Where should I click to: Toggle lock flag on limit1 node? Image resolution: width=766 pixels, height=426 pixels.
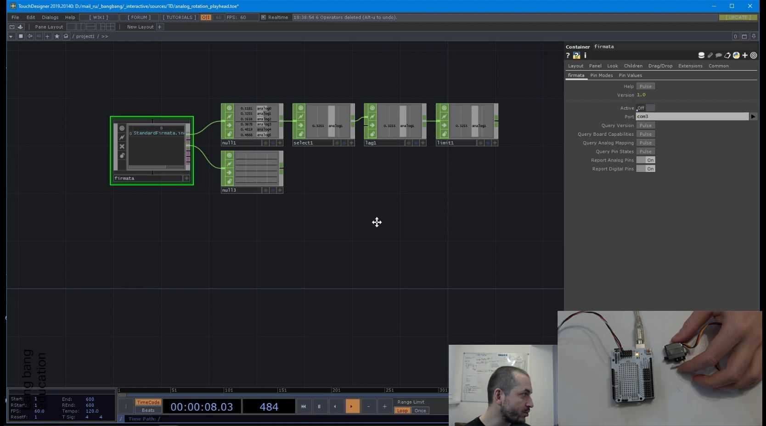coord(444,134)
